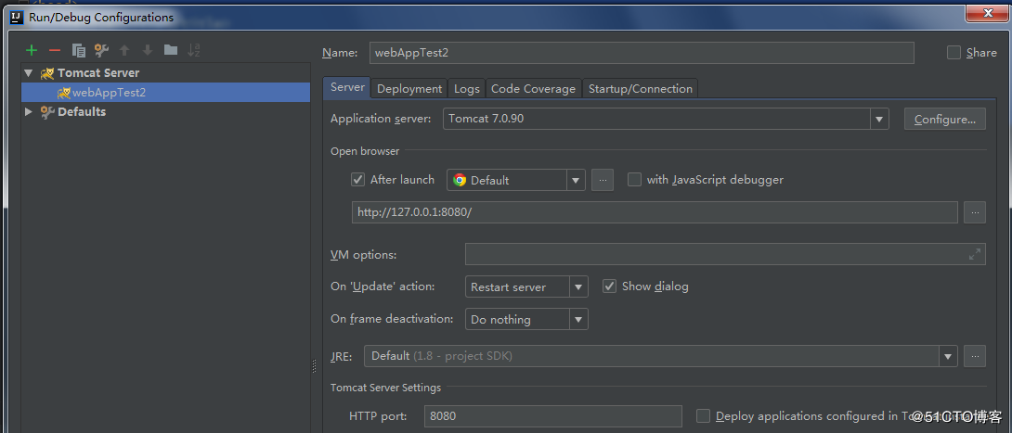Collapse the Tomcat Server tree node
Viewport: 1012px width, 433px height.
(29, 73)
